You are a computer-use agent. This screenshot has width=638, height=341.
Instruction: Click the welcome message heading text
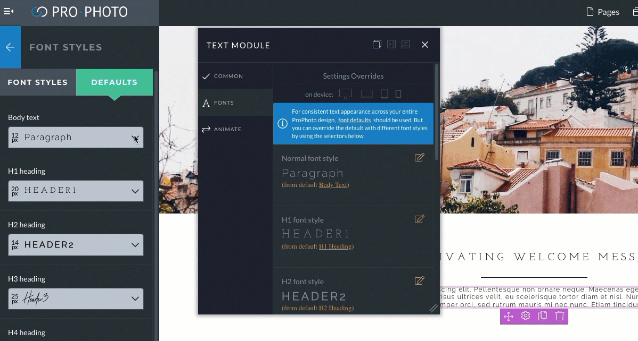pos(539,257)
